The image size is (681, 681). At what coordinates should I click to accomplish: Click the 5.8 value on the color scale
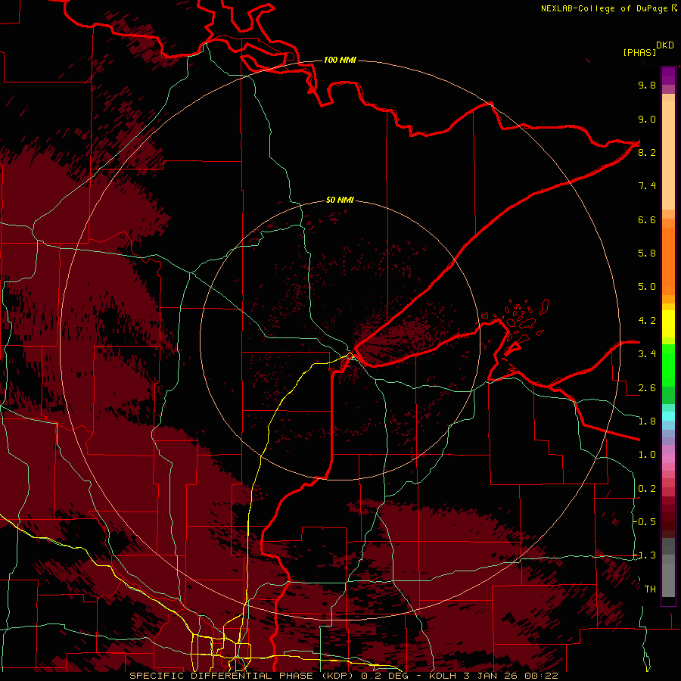(x=647, y=253)
